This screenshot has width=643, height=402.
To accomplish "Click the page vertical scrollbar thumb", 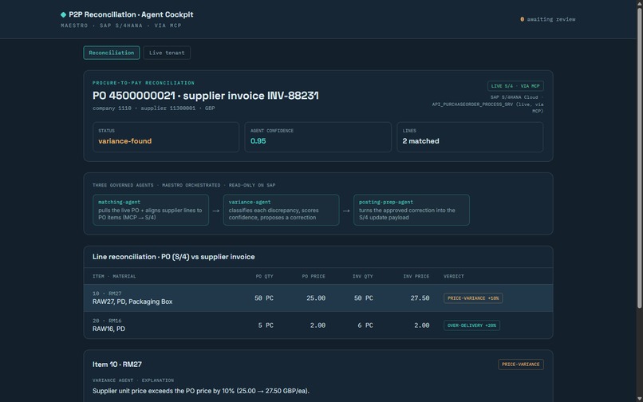I will tap(639, 157).
